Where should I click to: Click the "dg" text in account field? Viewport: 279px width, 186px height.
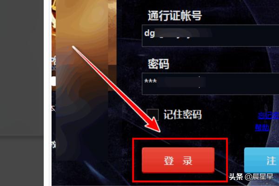coord(149,33)
